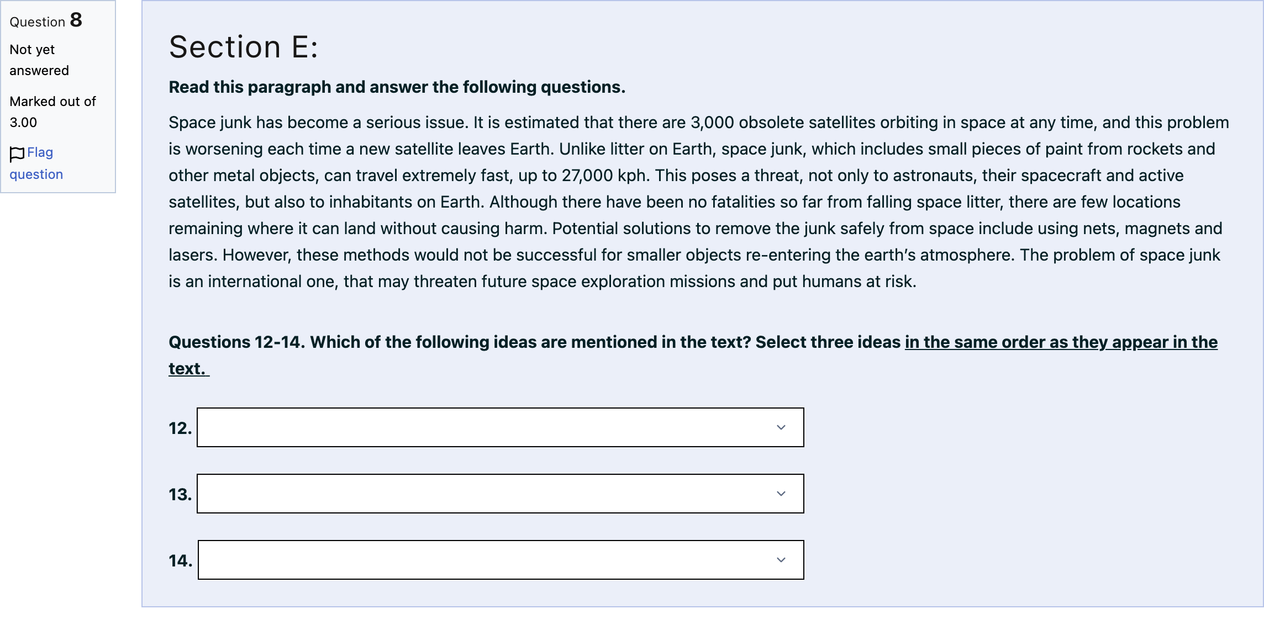Click the chevron arrow in dropdown 13
The image size is (1264, 625).
tap(781, 494)
